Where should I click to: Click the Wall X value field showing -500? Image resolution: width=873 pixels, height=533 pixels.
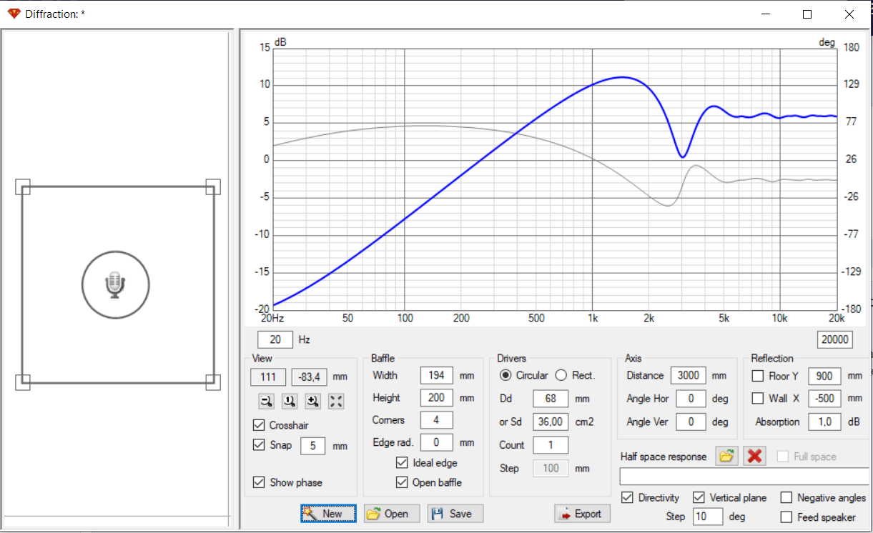tap(824, 399)
